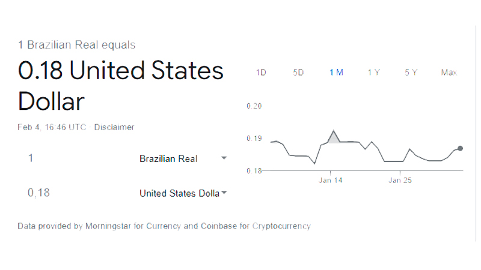This screenshot has width=481, height=270.
Task: Click the chart's lowest dip point
Action: [314, 163]
